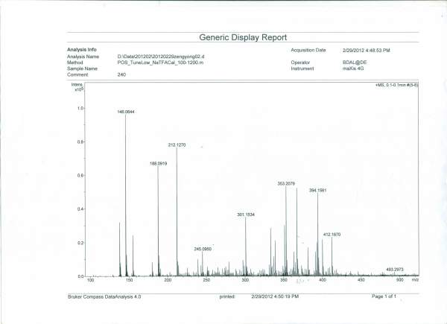447x324 pixels.
Task: Click the 'Method' label
Action: pos(75,63)
